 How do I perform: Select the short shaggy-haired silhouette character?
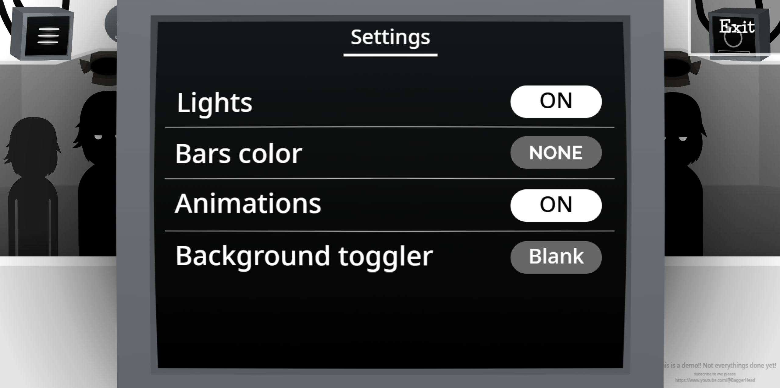coord(33,186)
